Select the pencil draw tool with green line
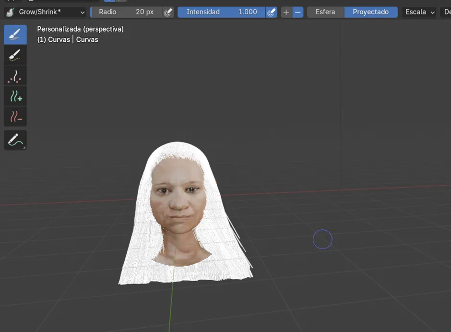The height and width of the screenshot is (332, 451). point(15,140)
